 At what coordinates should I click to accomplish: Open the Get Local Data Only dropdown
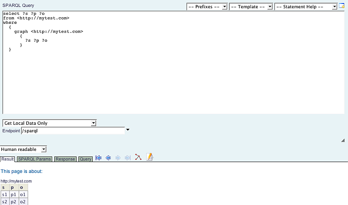pyautogui.click(x=50, y=123)
